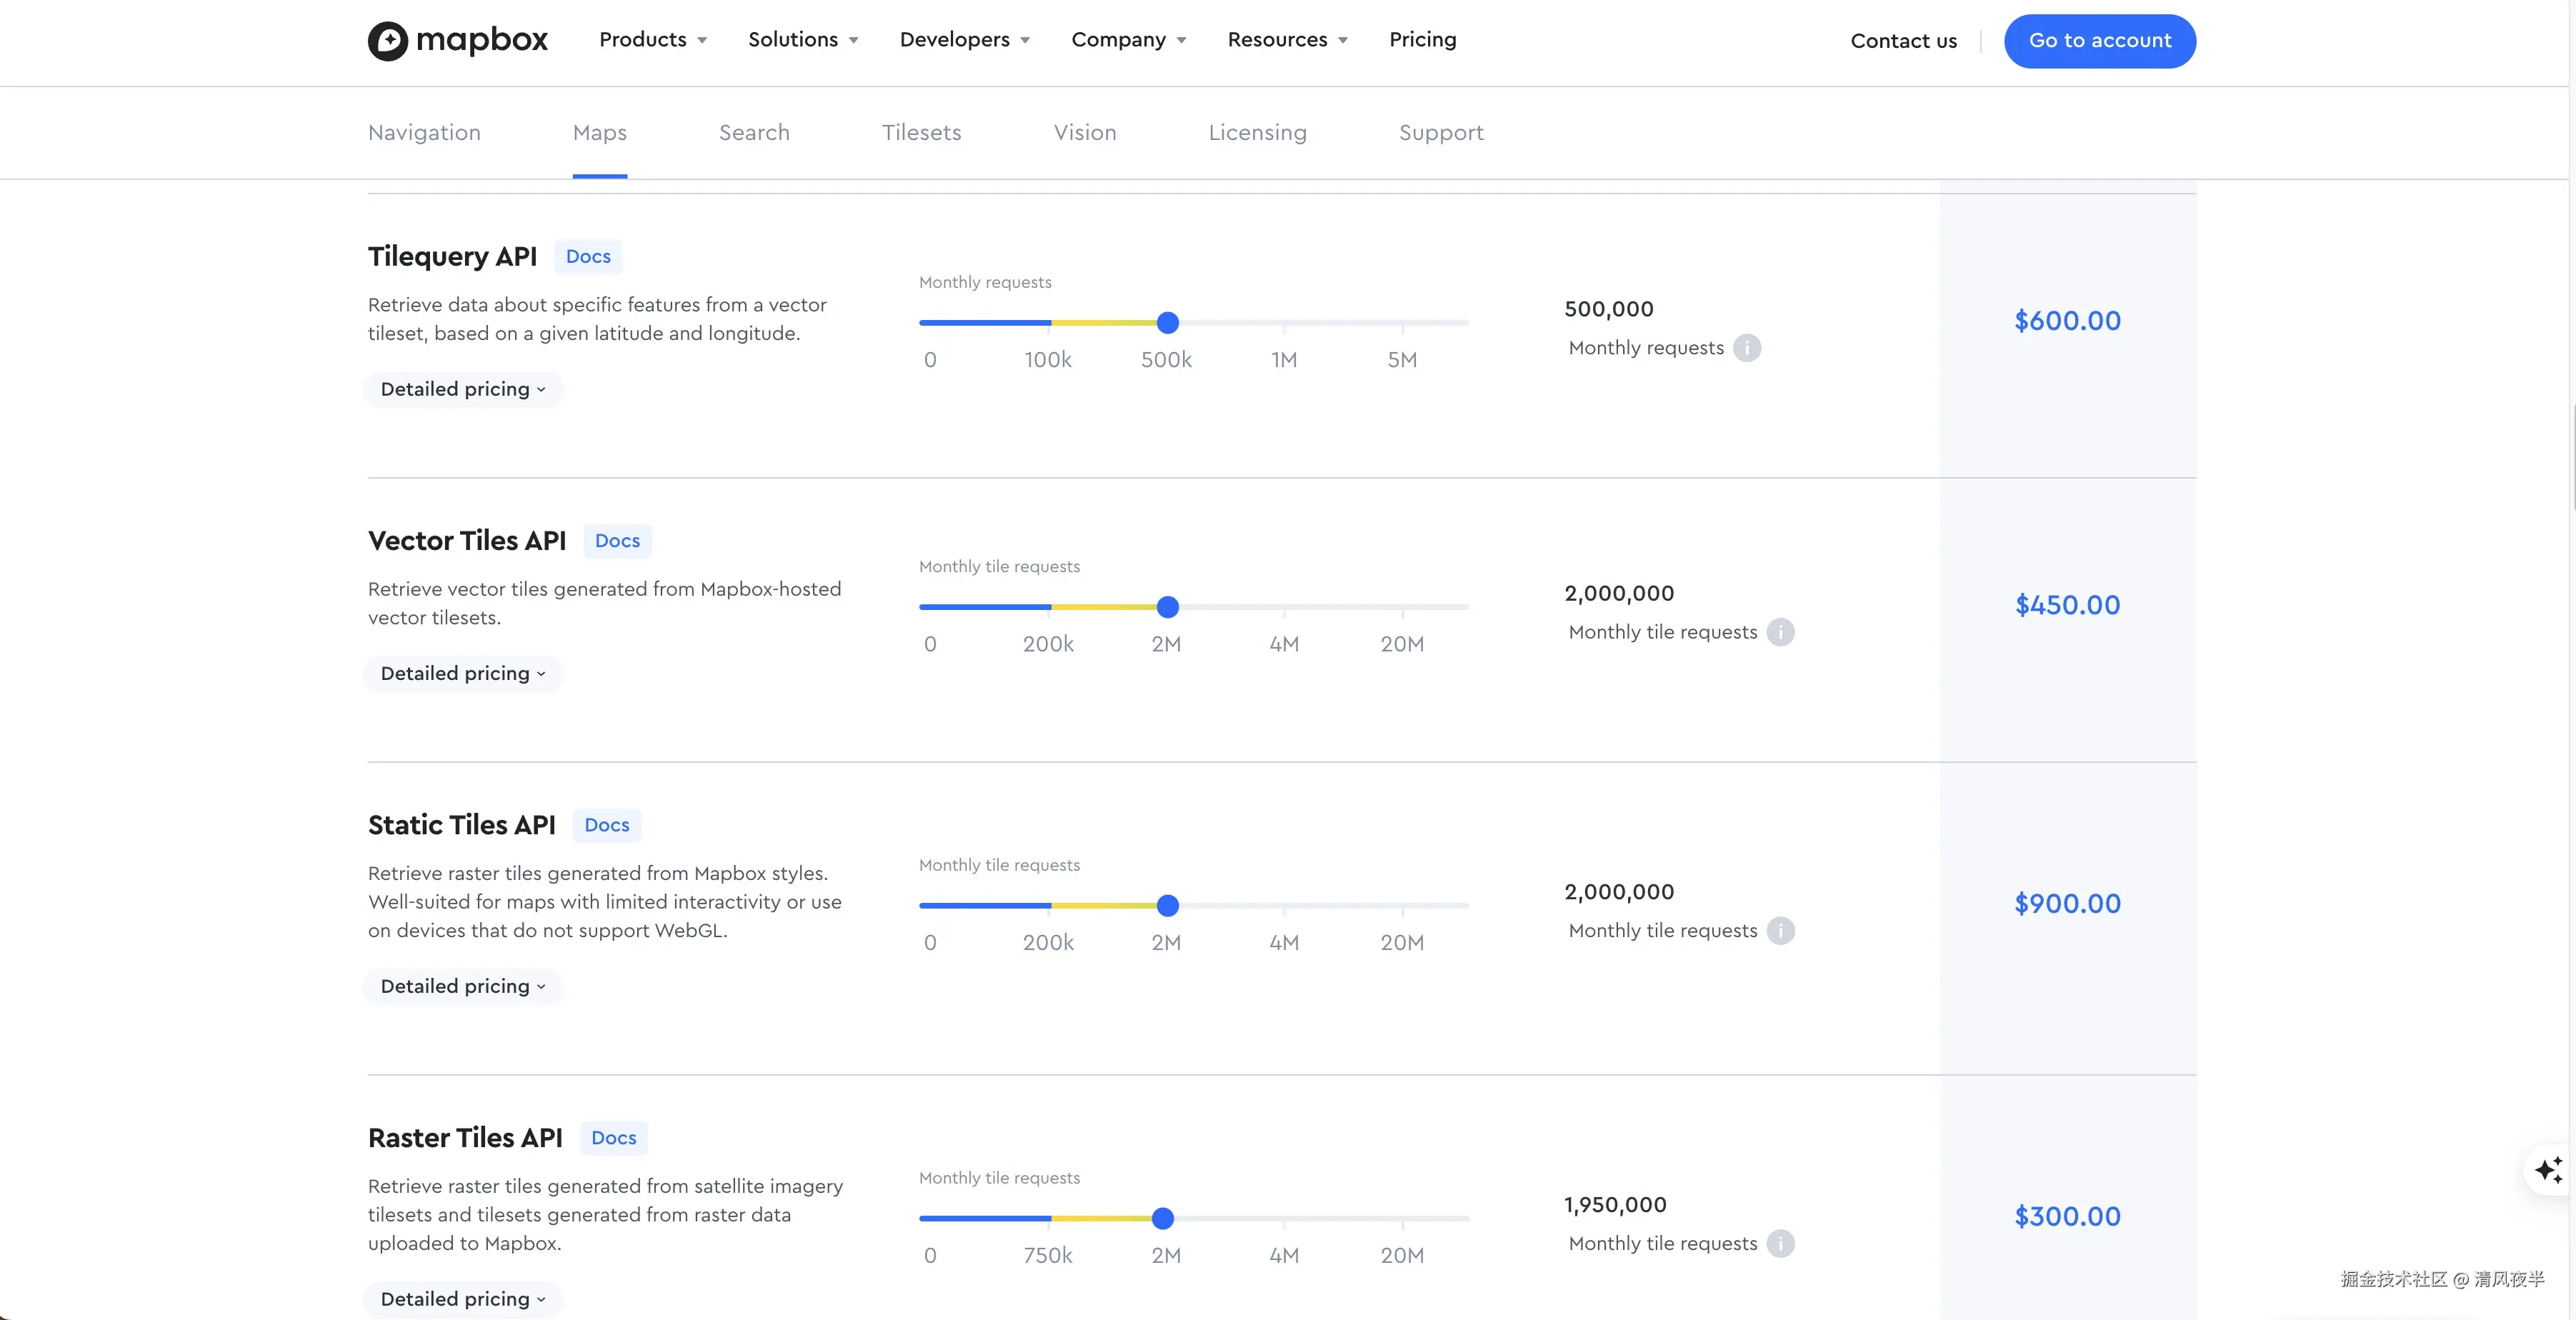Switch to the Tilesets tab

(x=921, y=133)
